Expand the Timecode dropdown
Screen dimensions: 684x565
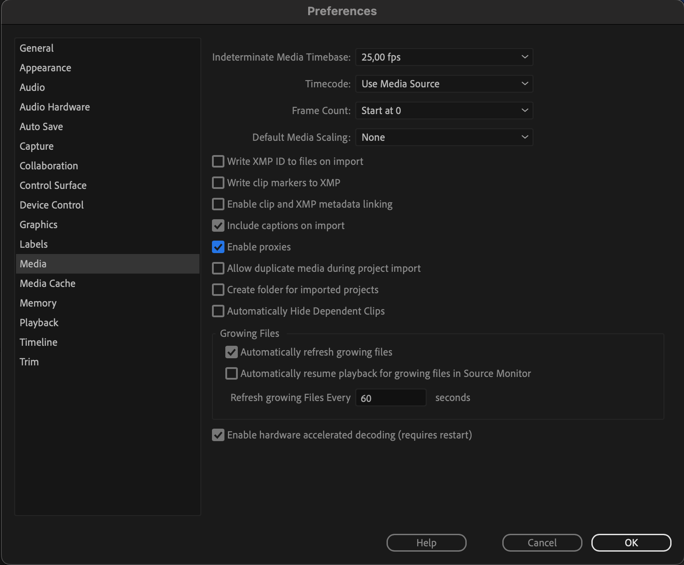[x=444, y=84]
